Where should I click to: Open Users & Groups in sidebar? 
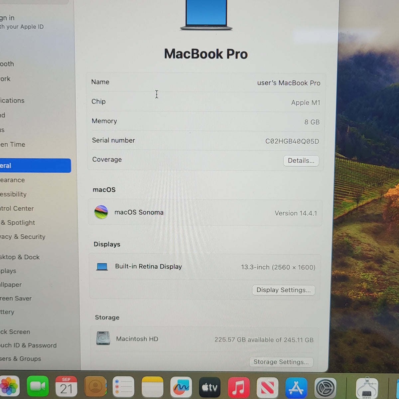point(21,359)
